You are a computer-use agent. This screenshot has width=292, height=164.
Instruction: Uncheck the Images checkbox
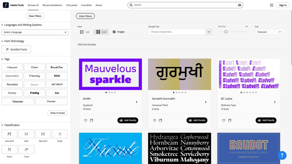[x=114, y=32]
